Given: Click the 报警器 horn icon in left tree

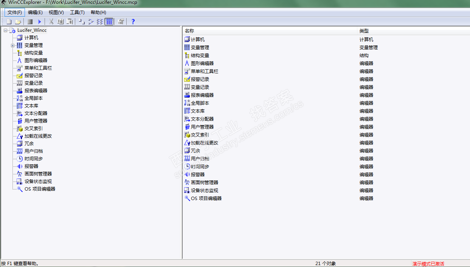Looking at the screenshot, I should [20, 166].
